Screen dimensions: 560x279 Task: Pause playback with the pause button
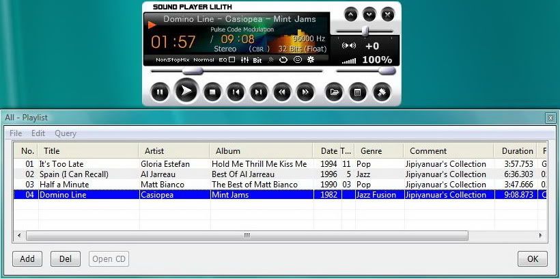click(x=160, y=92)
